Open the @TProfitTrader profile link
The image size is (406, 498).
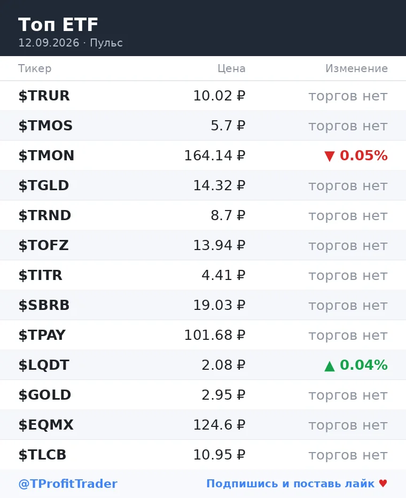pyautogui.click(x=68, y=484)
